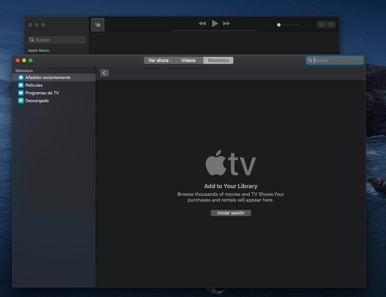Close the TV window
Viewport: 386px width, 297px height.
coord(18,60)
